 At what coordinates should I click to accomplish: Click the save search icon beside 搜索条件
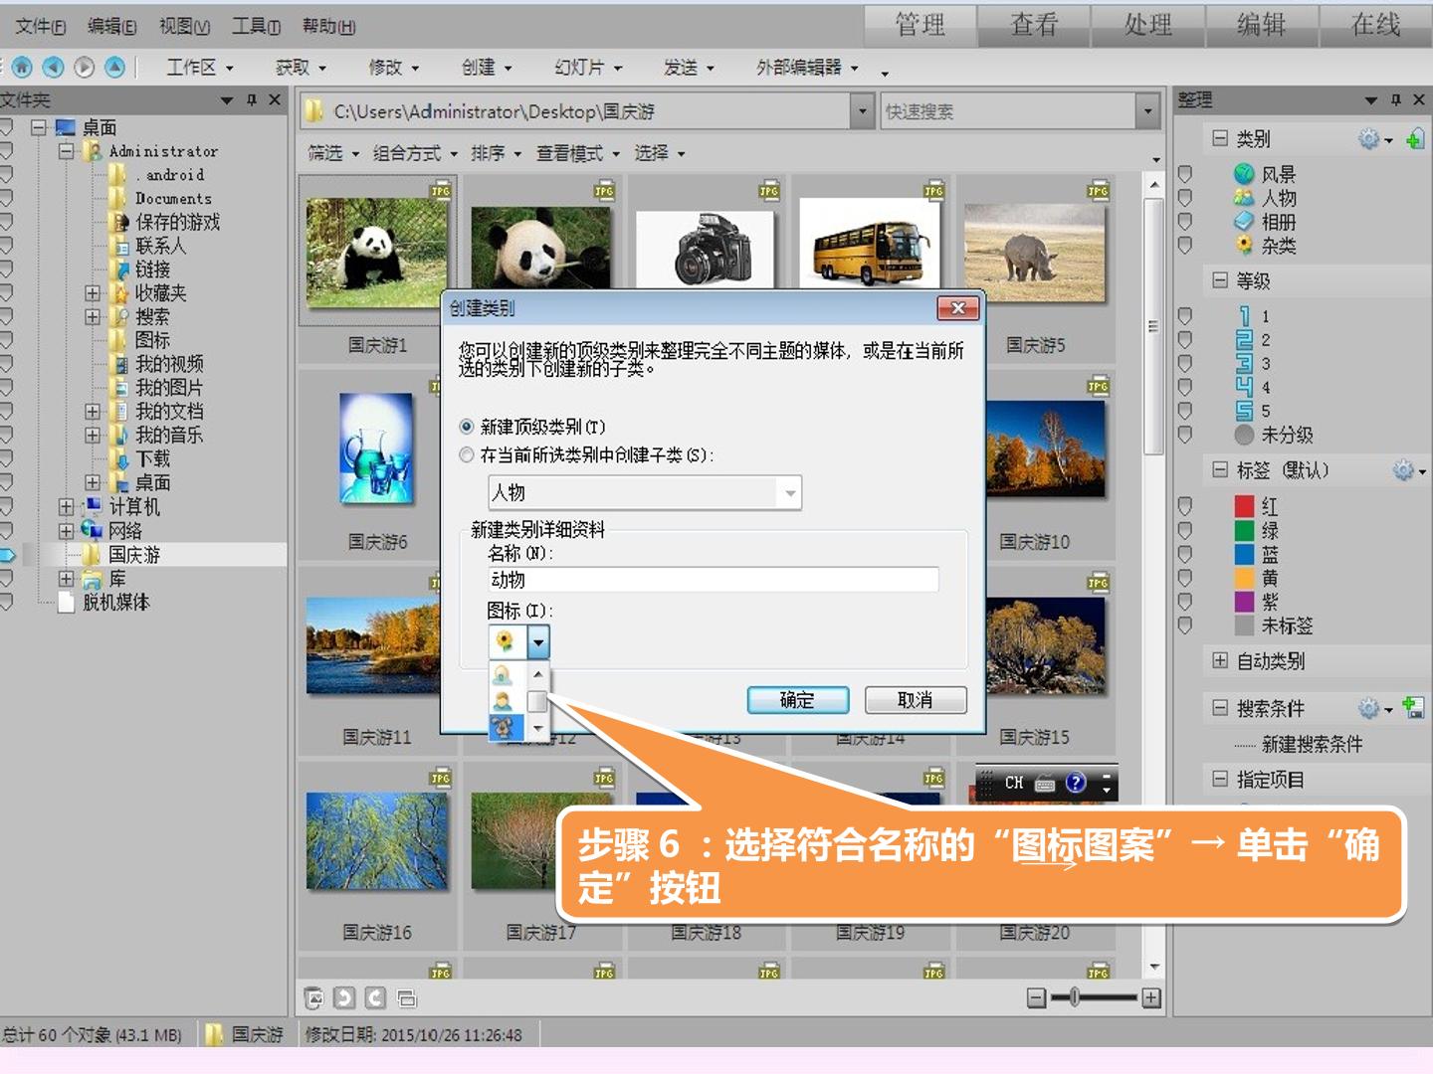(x=1413, y=707)
